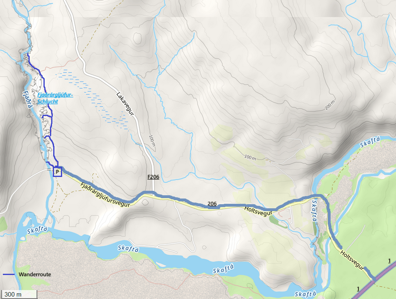Viewport: 396px width, 299px height.
Task: Click the Wanderroute legend line
Action: coord(9,275)
